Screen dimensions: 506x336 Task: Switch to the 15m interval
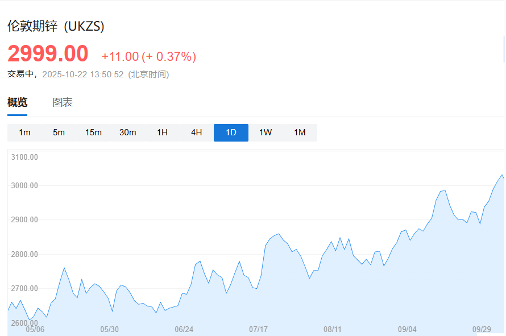pyautogui.click(x=93, y=132)
